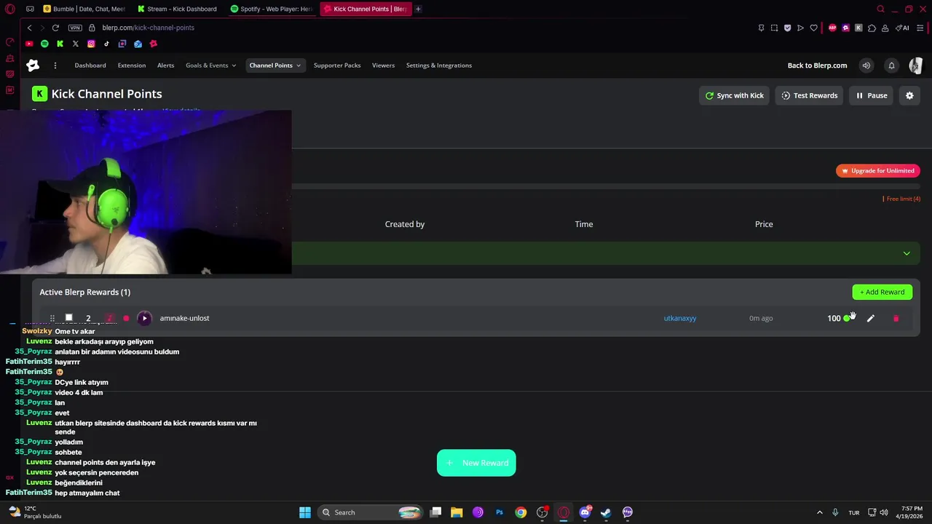Click the Pause button

point(872,95)
